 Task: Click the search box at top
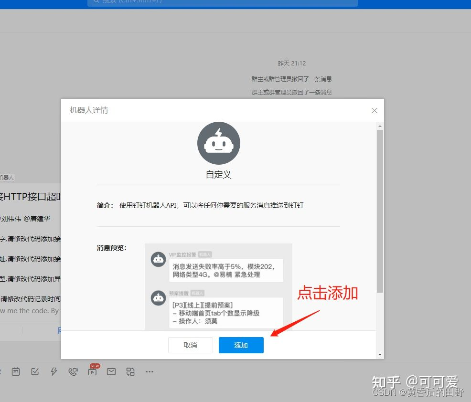[222, 2]
